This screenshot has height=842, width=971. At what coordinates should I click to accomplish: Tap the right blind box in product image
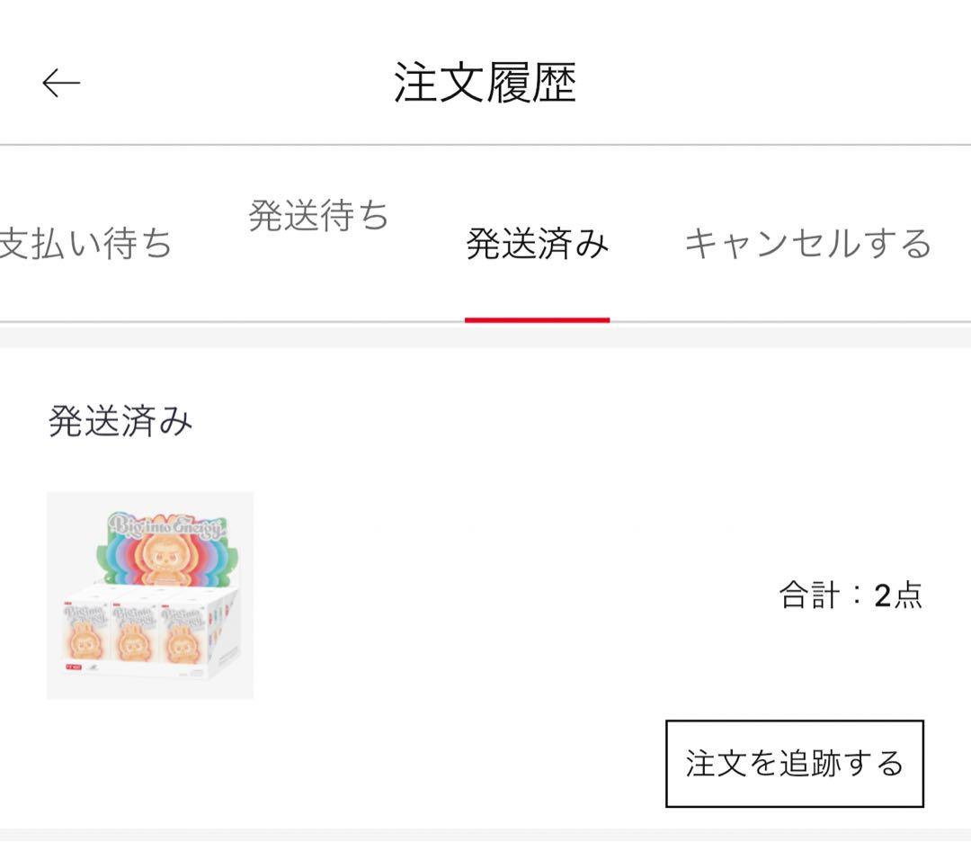(x=187, y=640)
